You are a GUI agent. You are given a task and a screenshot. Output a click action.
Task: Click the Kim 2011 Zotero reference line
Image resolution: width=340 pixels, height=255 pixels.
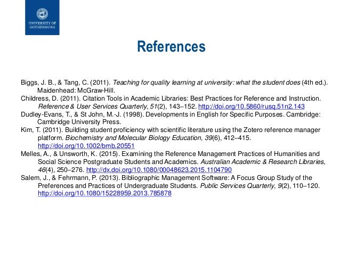[x=171, y=138]
